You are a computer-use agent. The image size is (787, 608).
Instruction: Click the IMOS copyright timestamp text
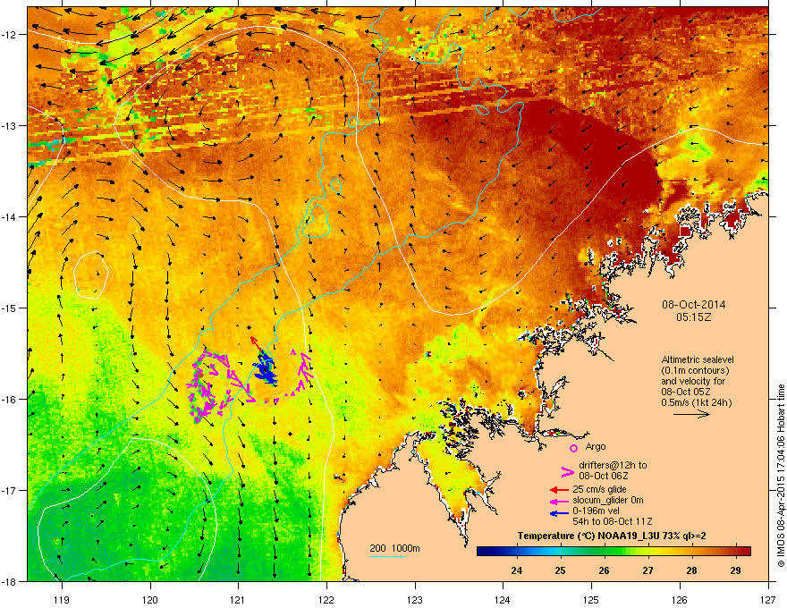coord(781,476)
